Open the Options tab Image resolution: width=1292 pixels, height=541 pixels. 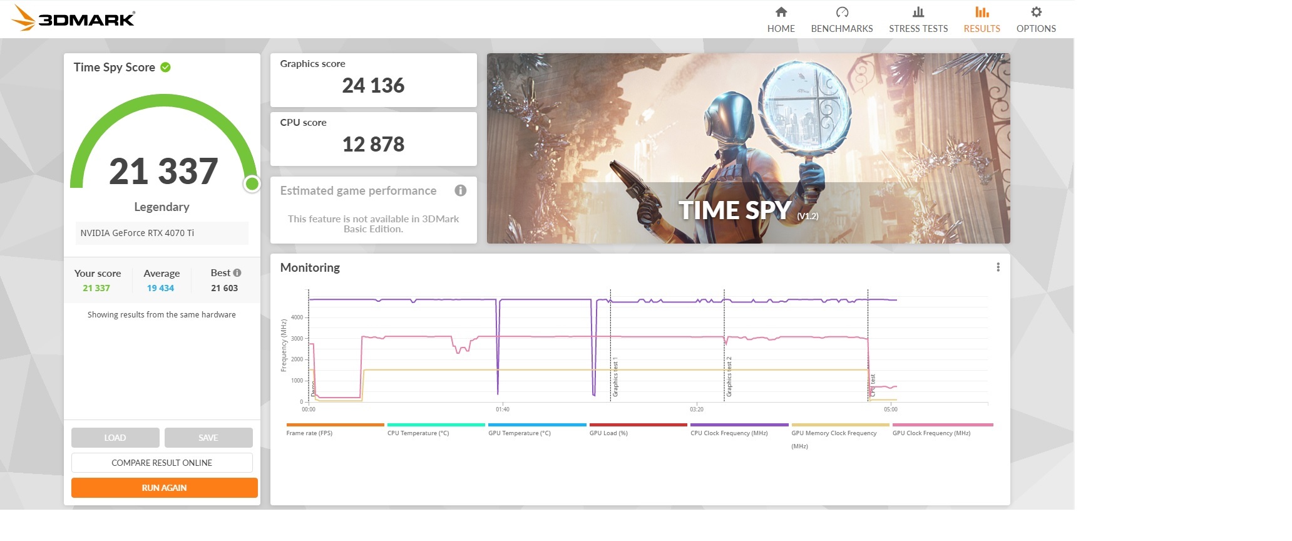click(1036, 20)
